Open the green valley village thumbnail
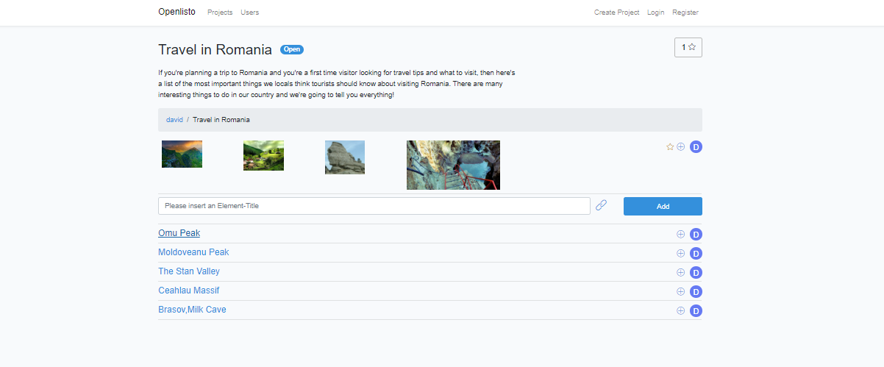 point(263,155)
